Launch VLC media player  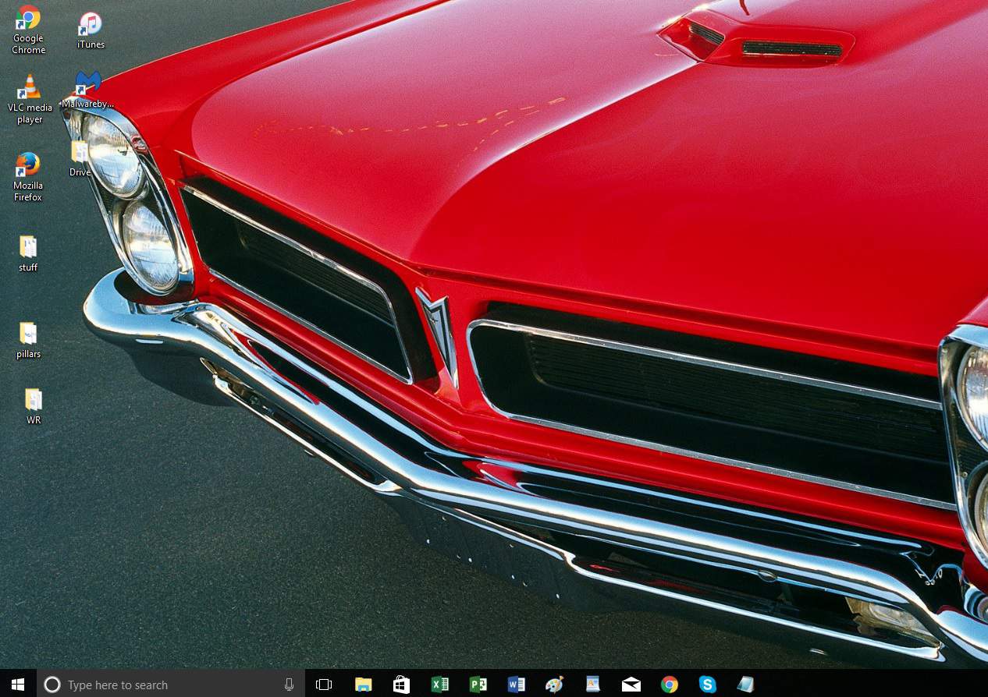pos(30,86)
